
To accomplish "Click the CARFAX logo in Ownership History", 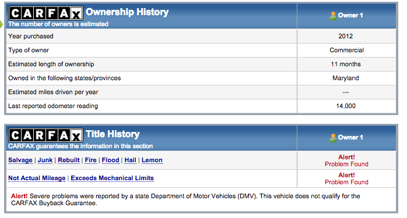I will coord(45,13).
